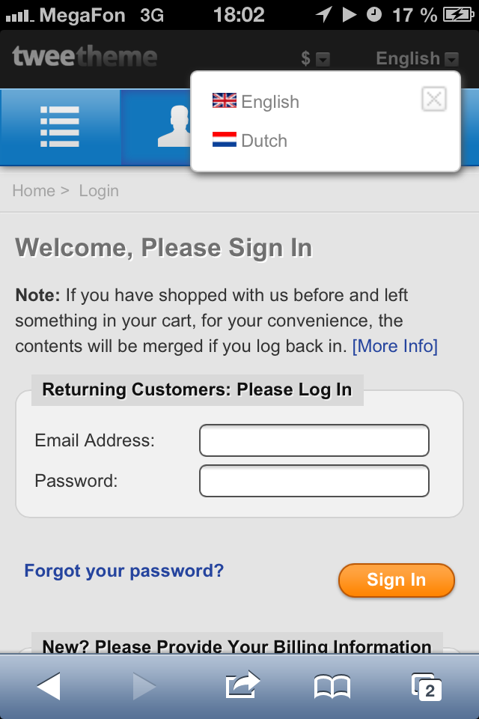Open the list menu icon tab
479x719 pixels.
tap(60, 127)
